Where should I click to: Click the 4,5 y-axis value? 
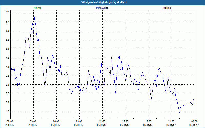click(x=8, y=58)
